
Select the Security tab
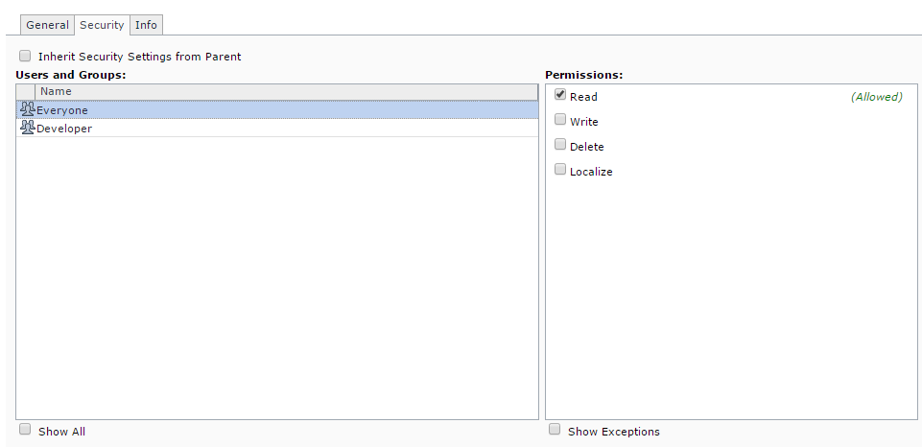pos(102,25)
